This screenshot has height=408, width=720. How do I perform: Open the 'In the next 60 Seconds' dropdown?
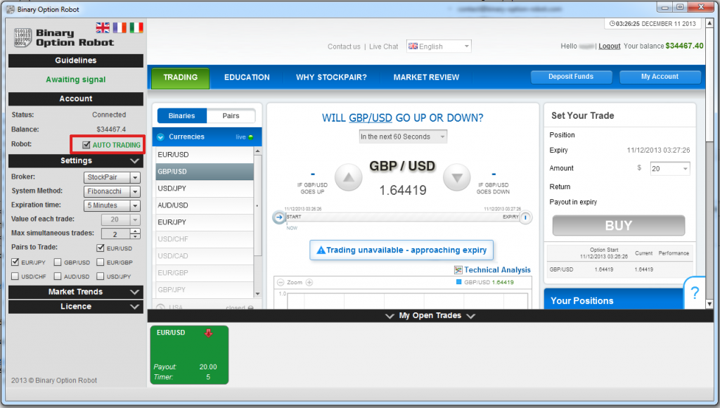pos(403,136)
